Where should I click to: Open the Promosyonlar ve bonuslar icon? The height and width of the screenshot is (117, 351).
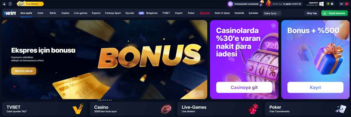point(230,4)
